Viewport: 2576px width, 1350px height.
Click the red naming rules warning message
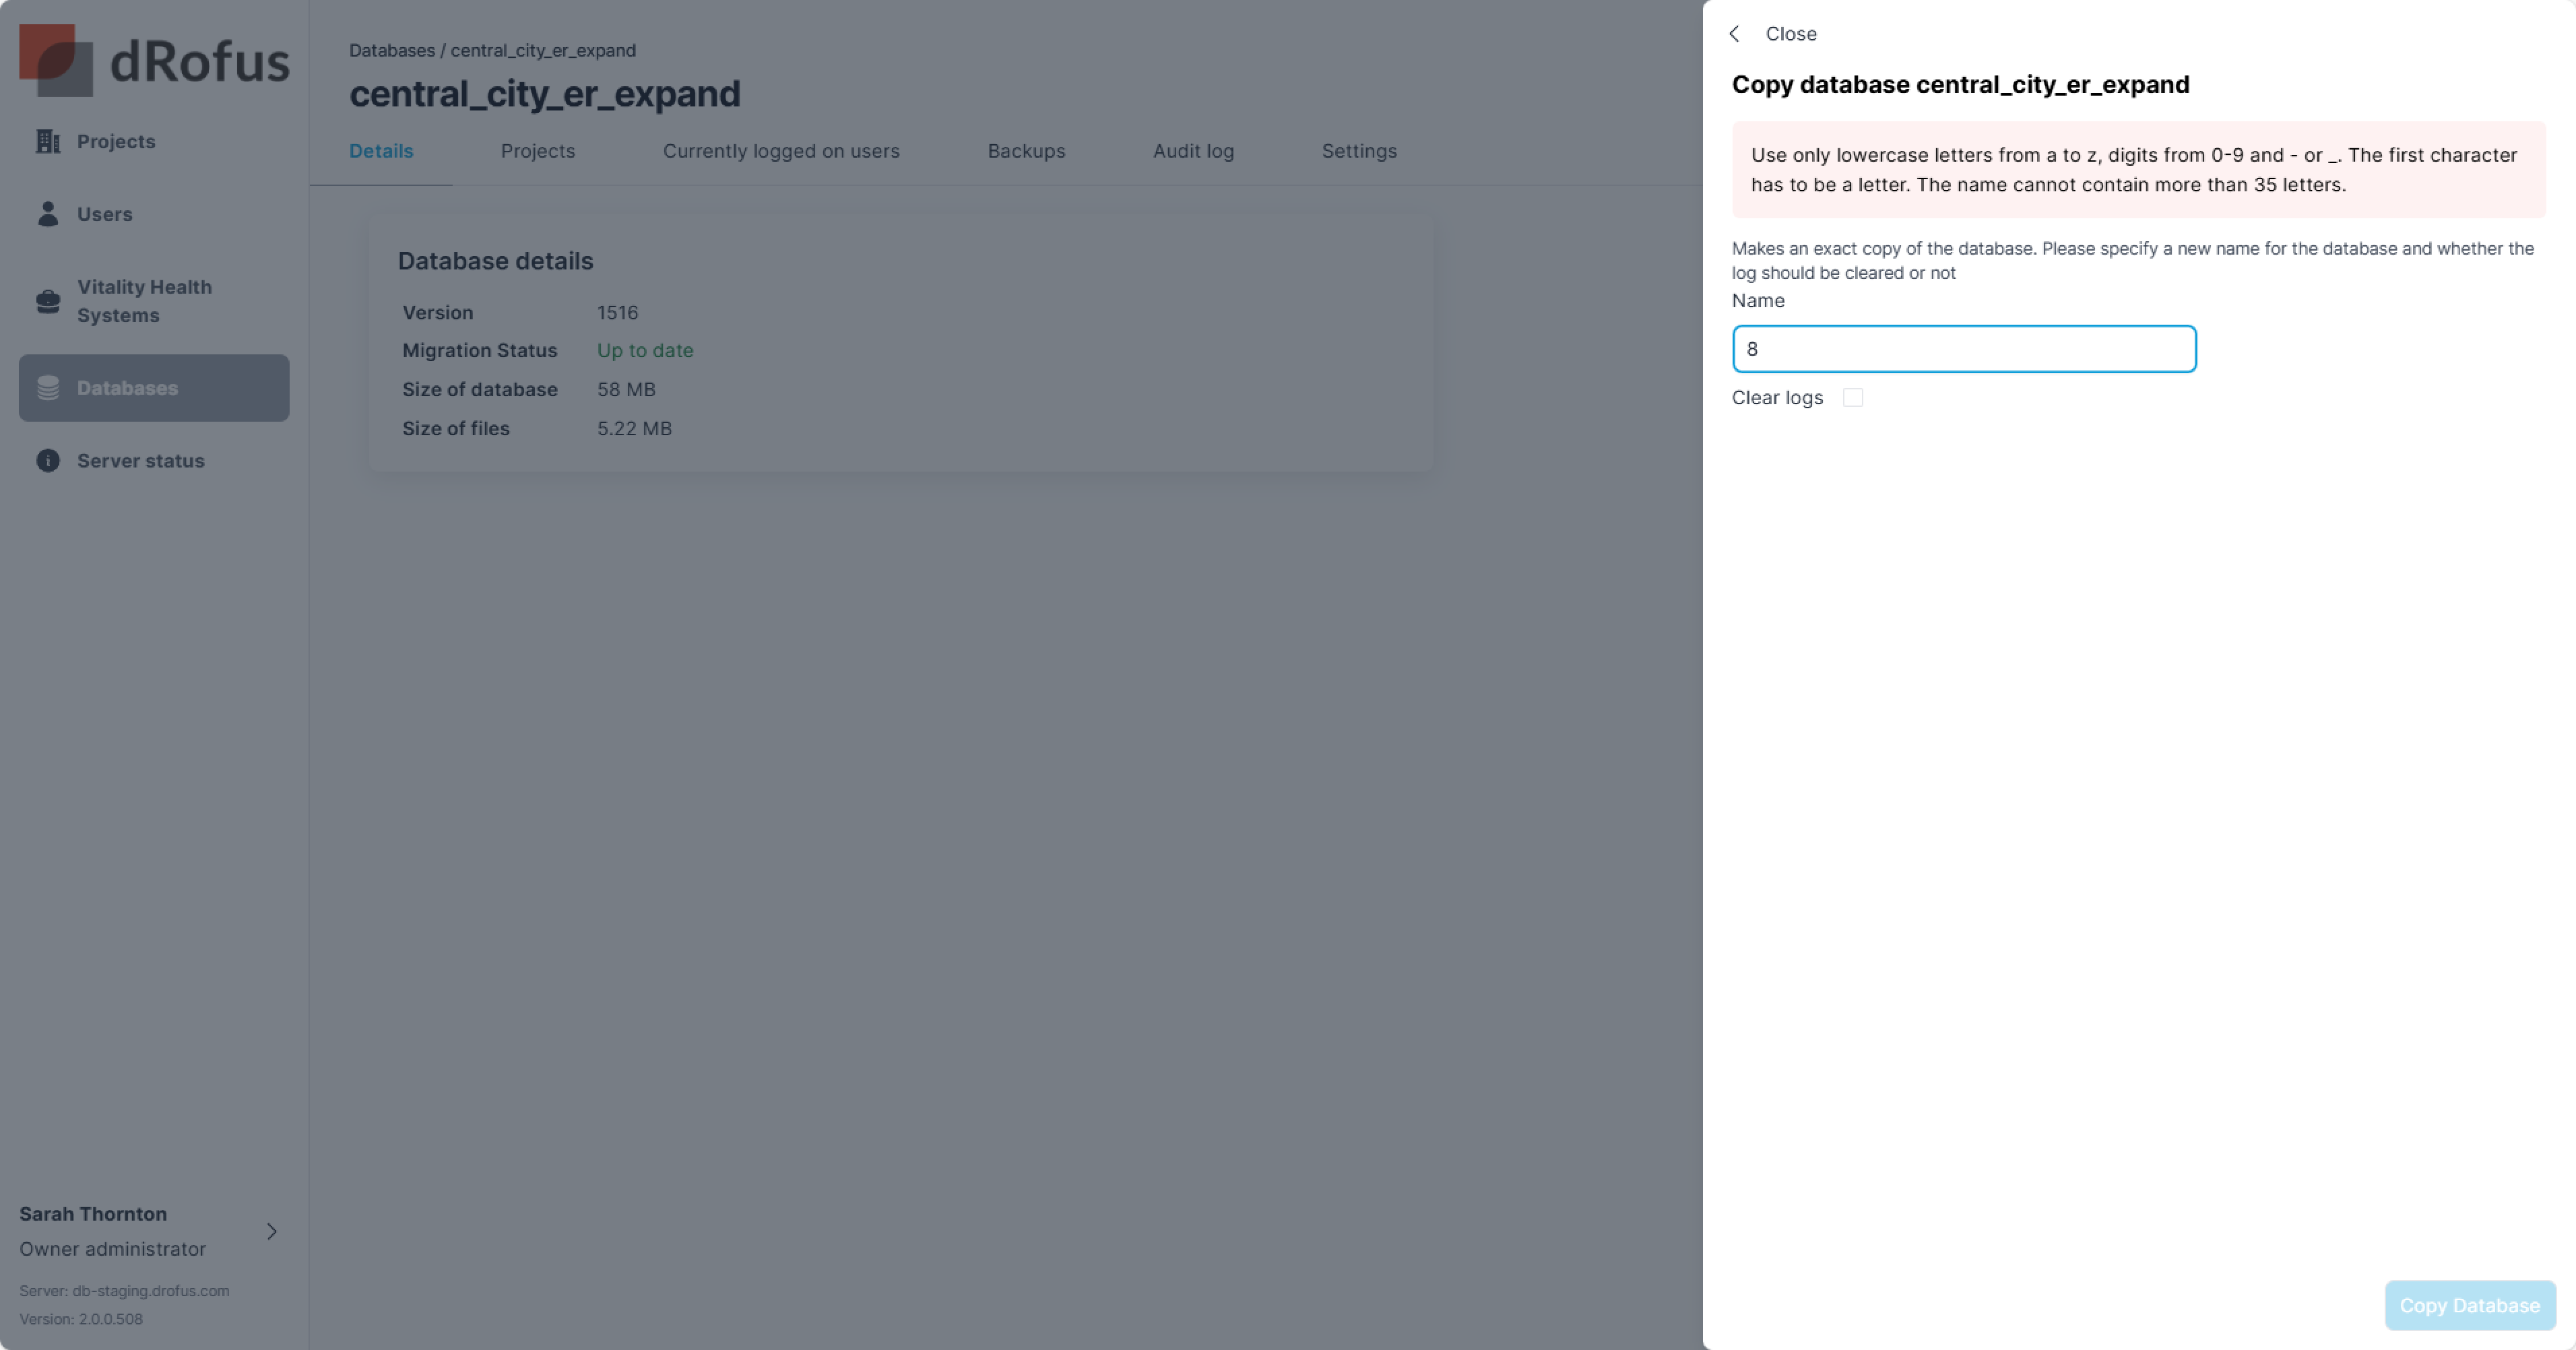point(2139,170)
